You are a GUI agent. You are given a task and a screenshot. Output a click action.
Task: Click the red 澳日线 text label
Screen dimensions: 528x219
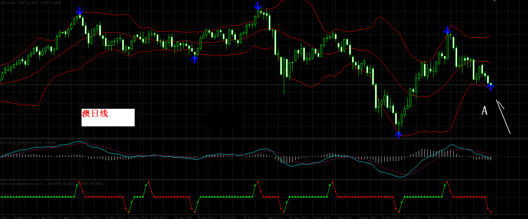point(95,114)
